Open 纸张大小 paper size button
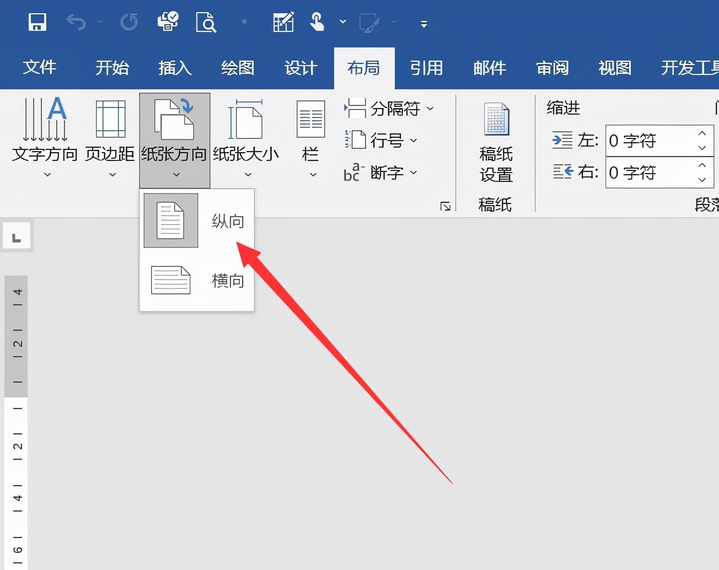Screen dimensions: 719x570 click(246, 138)
